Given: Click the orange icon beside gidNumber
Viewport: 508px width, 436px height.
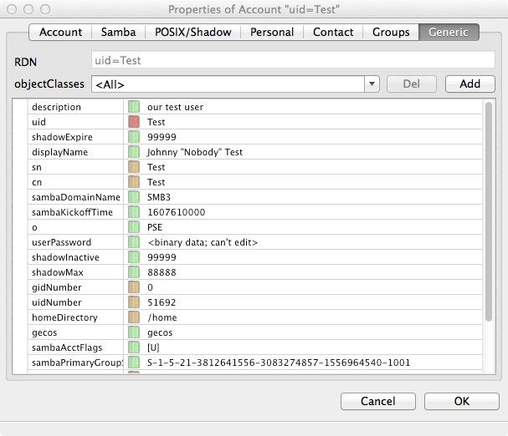Looking at the screenshot, I should click(x=134, y=287).
